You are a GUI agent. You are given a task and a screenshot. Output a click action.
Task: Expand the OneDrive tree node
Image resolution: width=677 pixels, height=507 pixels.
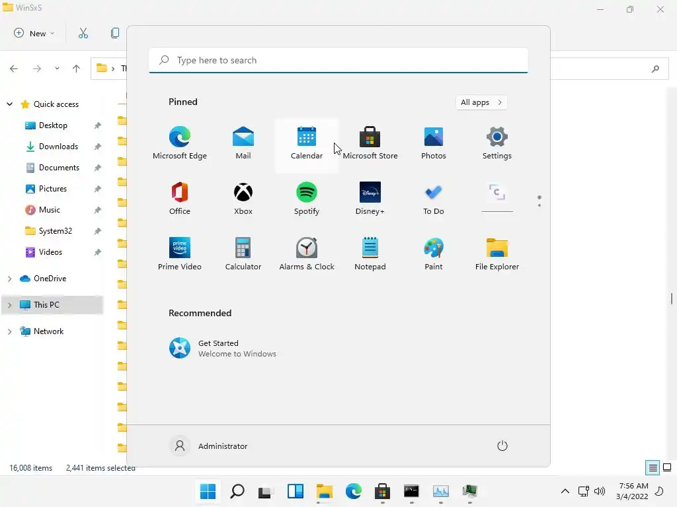9,279
